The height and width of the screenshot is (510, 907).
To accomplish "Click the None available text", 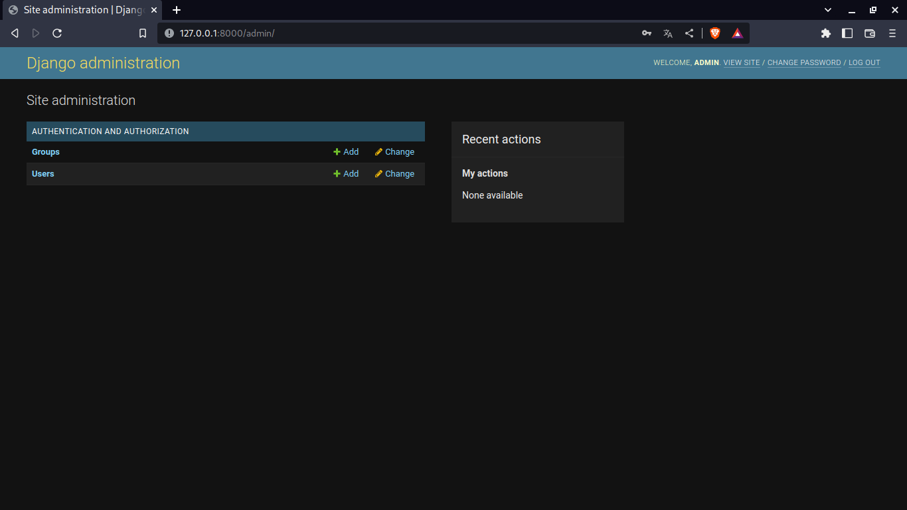I will (x=493, y=195).
